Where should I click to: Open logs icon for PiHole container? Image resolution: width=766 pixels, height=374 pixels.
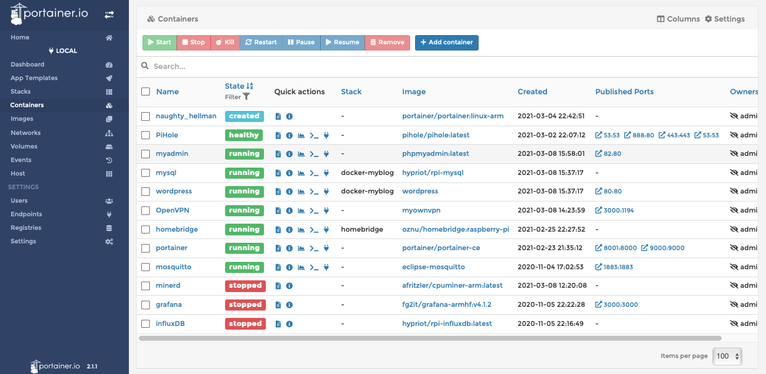pyautogui.click(x=278, y=135)
